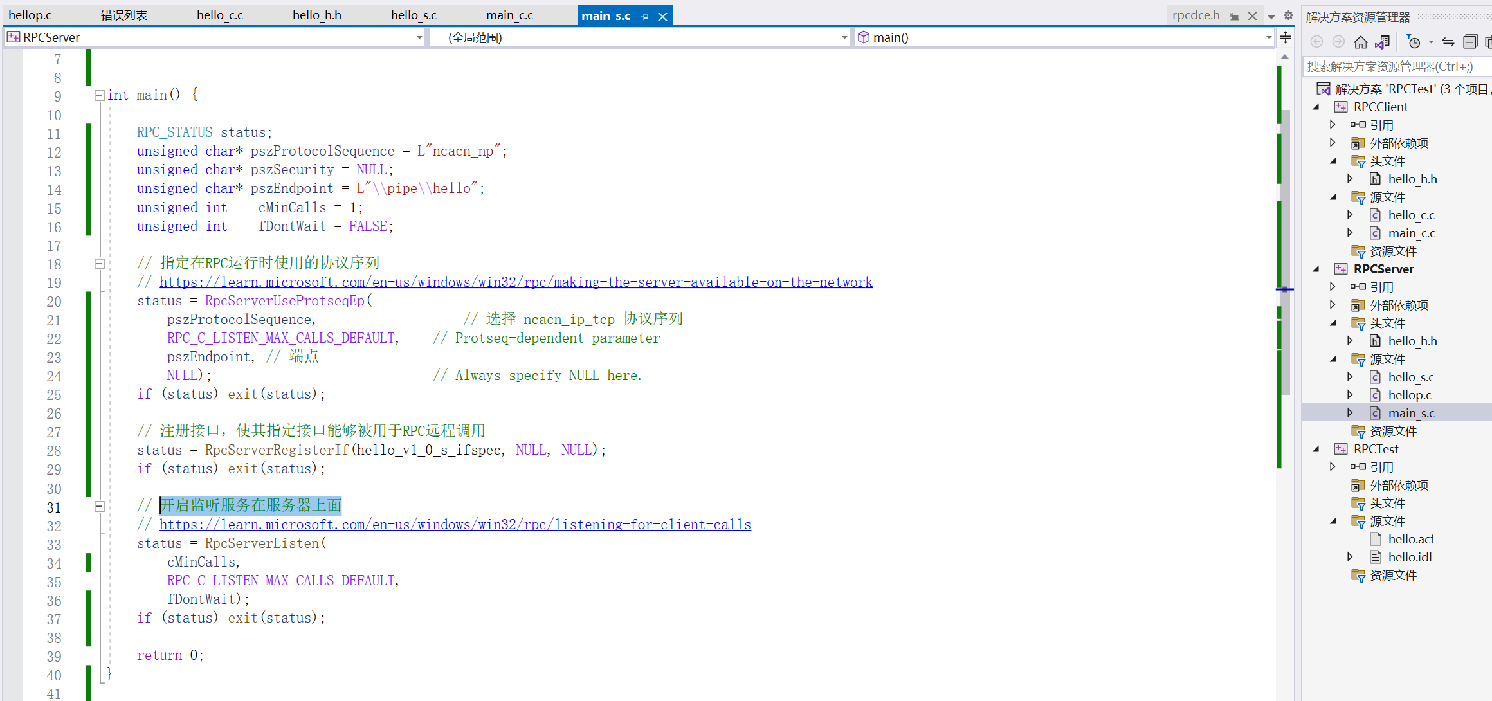This screenshot has height=701, width=1492.
Task: Collapse the RPCClient project node
Action: click(x=1316, y=107)
